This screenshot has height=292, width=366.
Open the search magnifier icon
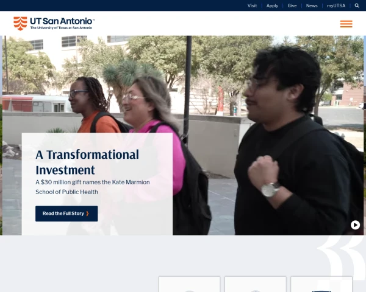[357, 5]
